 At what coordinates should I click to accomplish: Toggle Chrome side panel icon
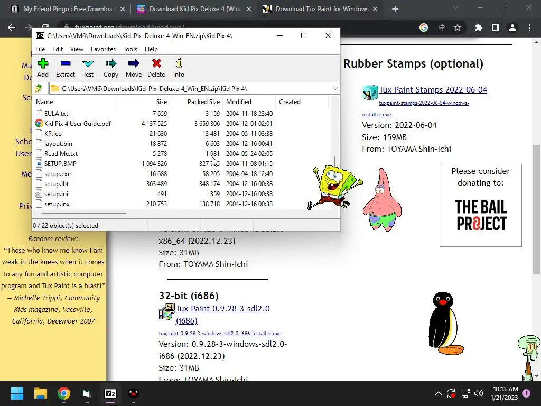point(495,27)
